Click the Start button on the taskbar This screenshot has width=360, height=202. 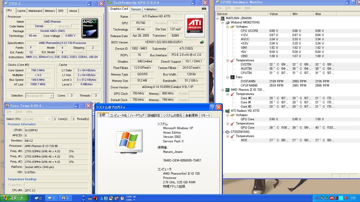tap(14, 198)
